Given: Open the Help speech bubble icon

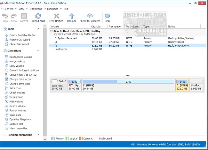Looking at the screenshot, I should [107, 16].
